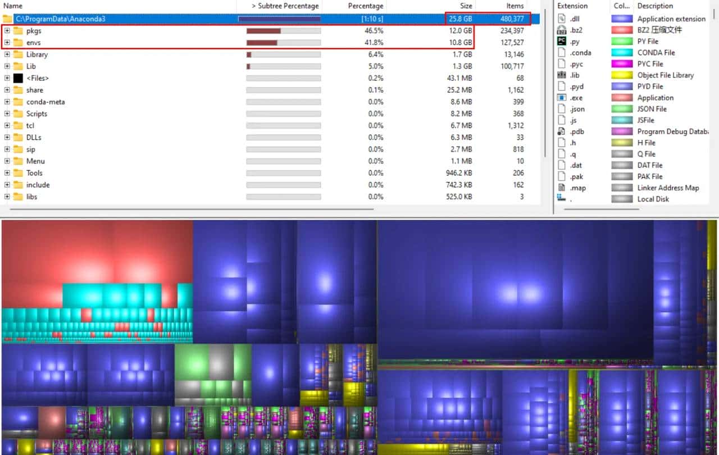The width and height of the screenshot is (719, 455).
Task: Sort by the Size column header
Action: pos(465,6)
